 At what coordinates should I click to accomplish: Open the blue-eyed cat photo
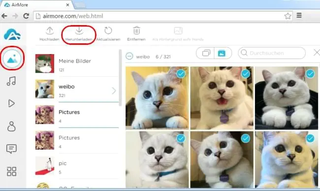[x=157, y=98]
